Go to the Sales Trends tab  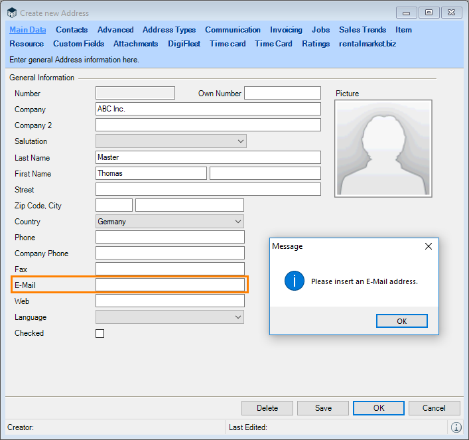coord(362,30)
